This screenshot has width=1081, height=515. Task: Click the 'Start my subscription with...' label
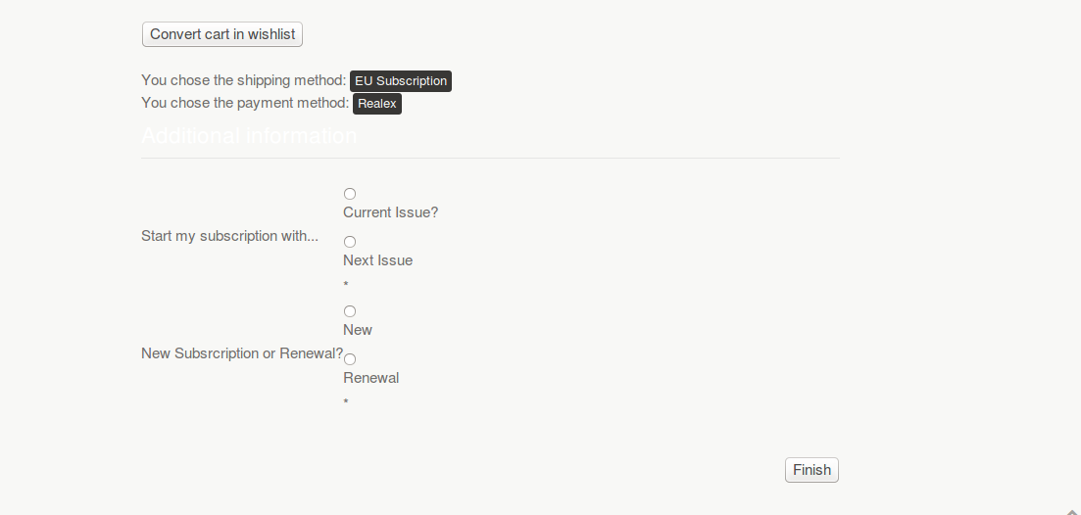click(229, 236)
